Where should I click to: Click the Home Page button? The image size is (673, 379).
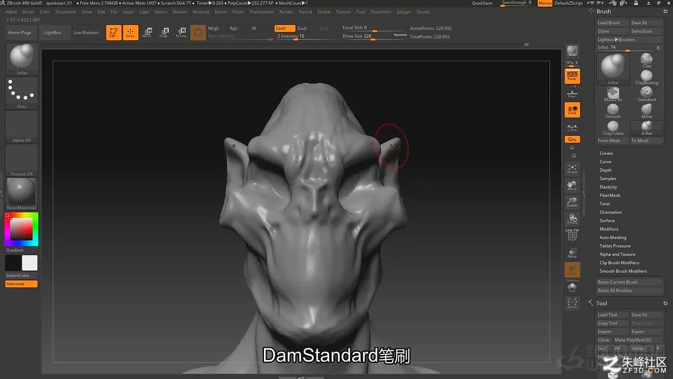20,33
